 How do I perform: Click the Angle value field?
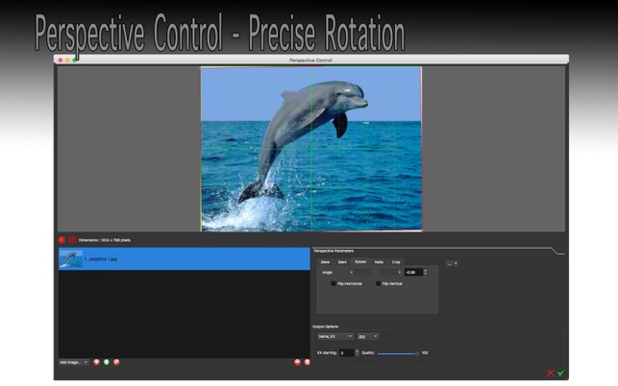point(413,272)
